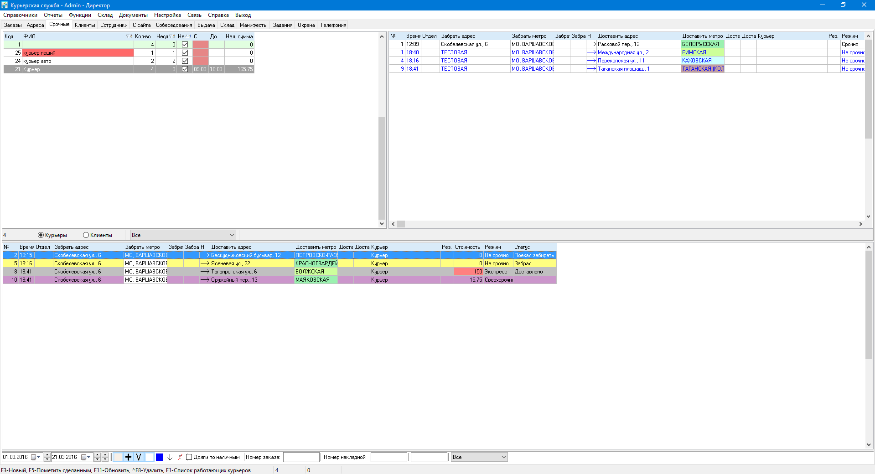875x474 pixels.
Task: Click the red slash toolbar icon
Action: click(x=180, y=457)
